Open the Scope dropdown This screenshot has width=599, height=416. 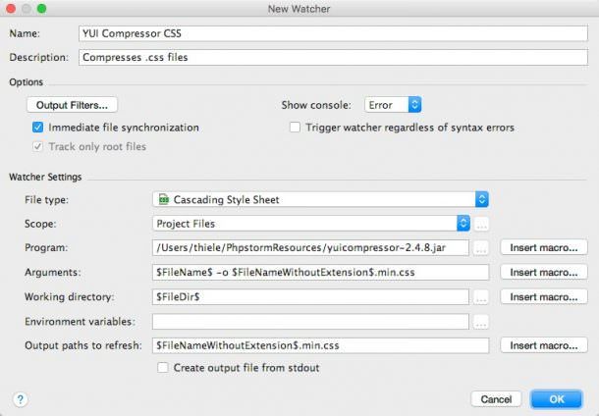coord(311,224)
